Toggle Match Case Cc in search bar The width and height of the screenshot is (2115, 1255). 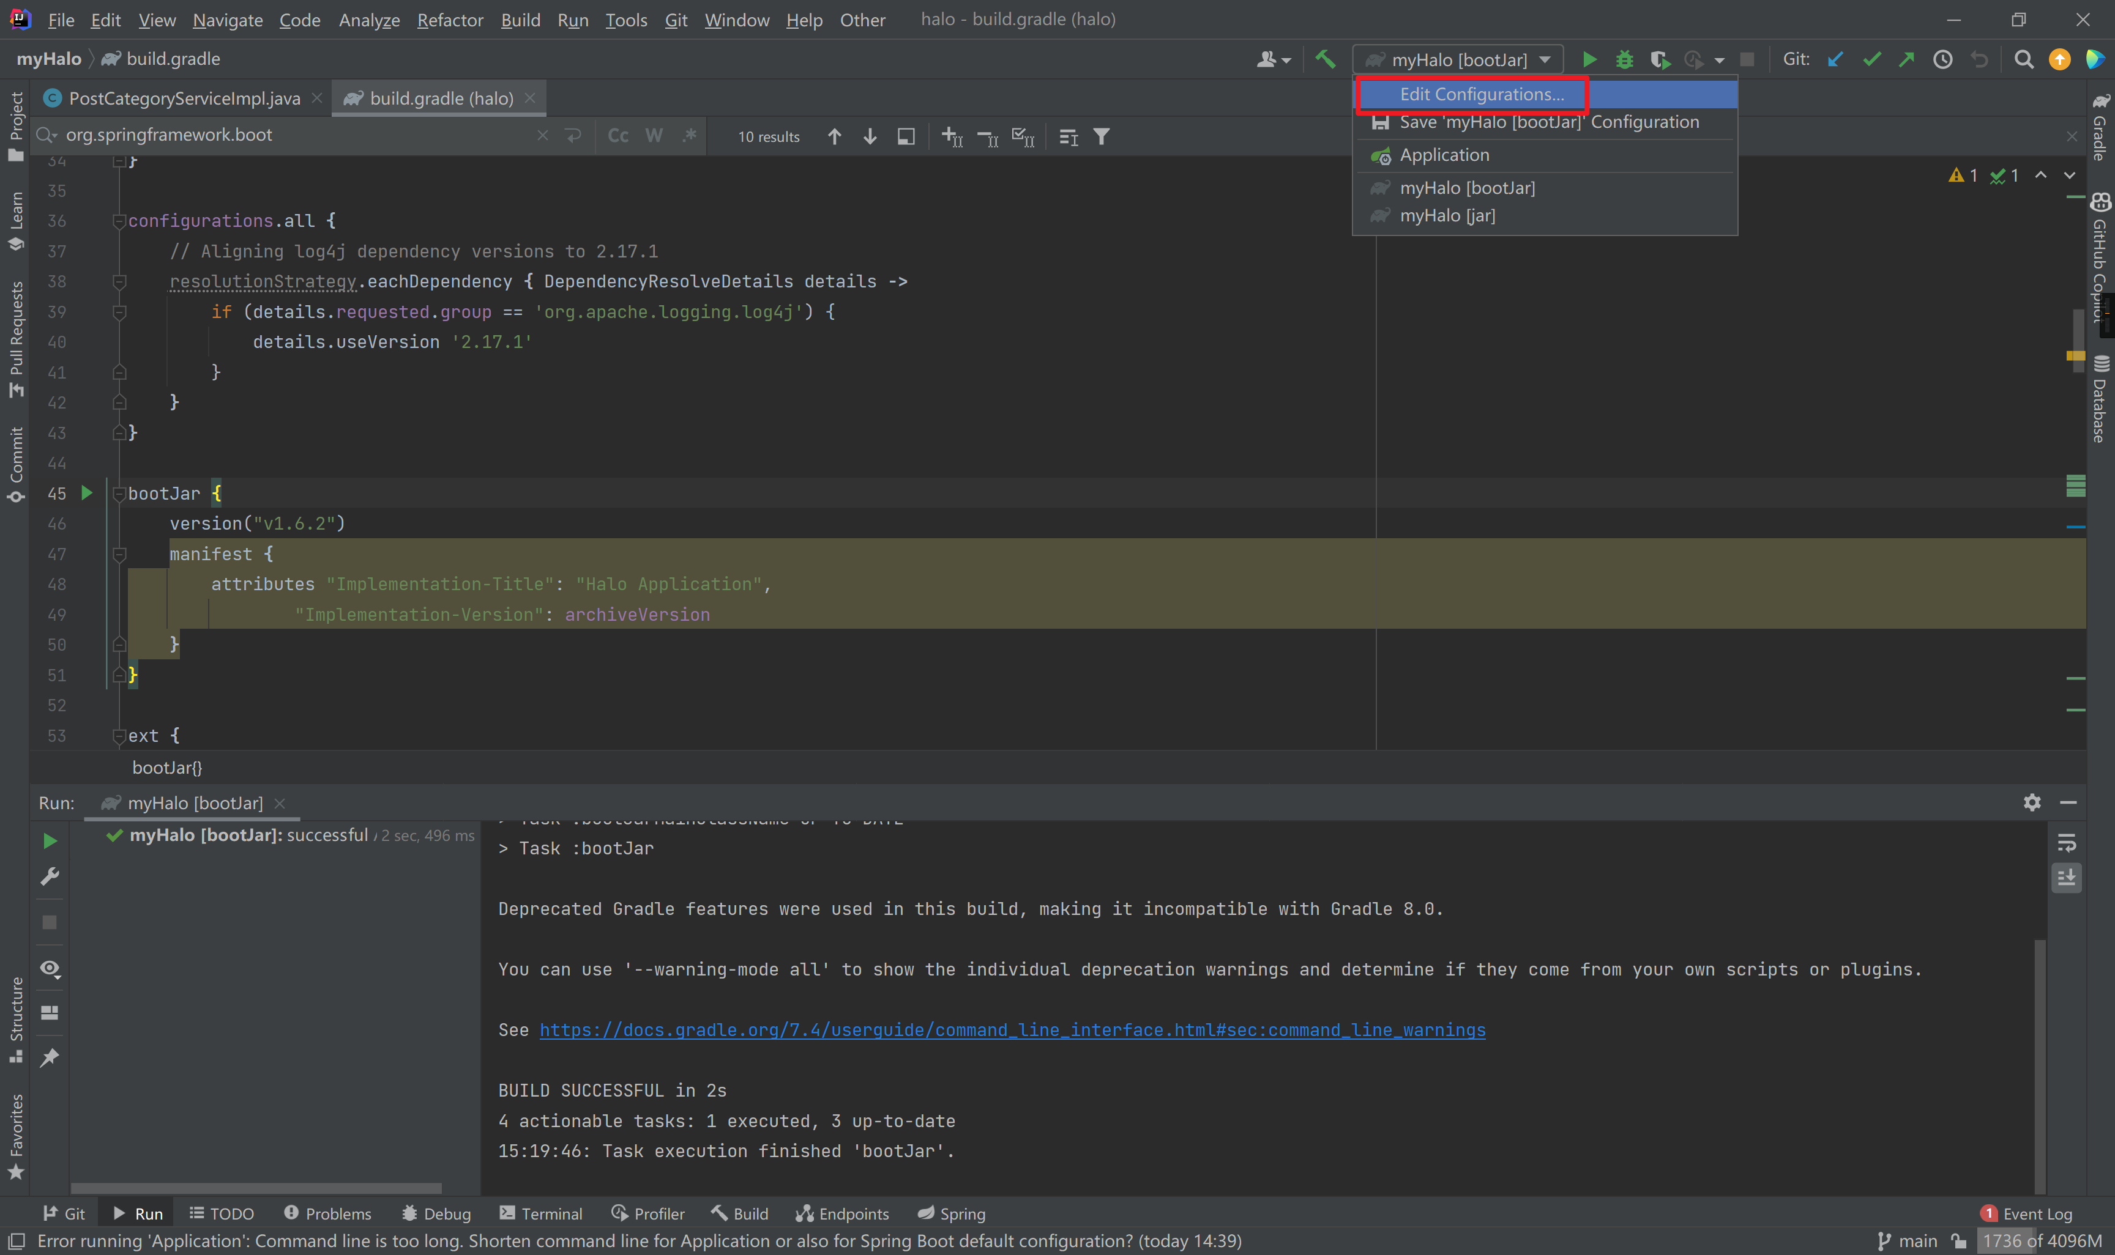617,135
